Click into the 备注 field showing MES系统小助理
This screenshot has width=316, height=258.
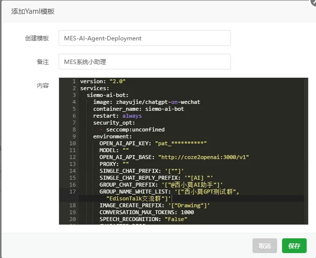(145, 62)
